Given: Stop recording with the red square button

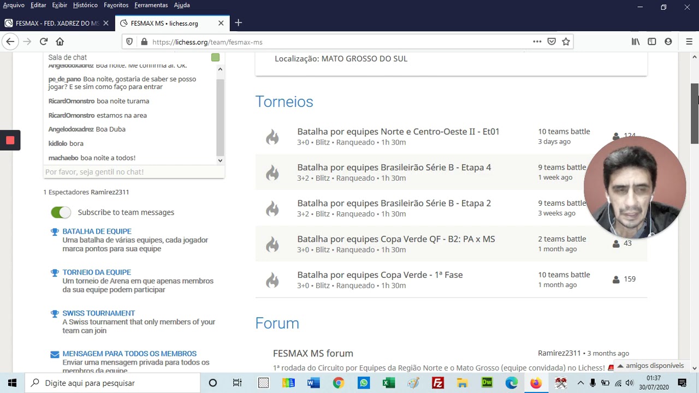Looking at the screenshot, I should pyautogui.click(x=10, y=140).
